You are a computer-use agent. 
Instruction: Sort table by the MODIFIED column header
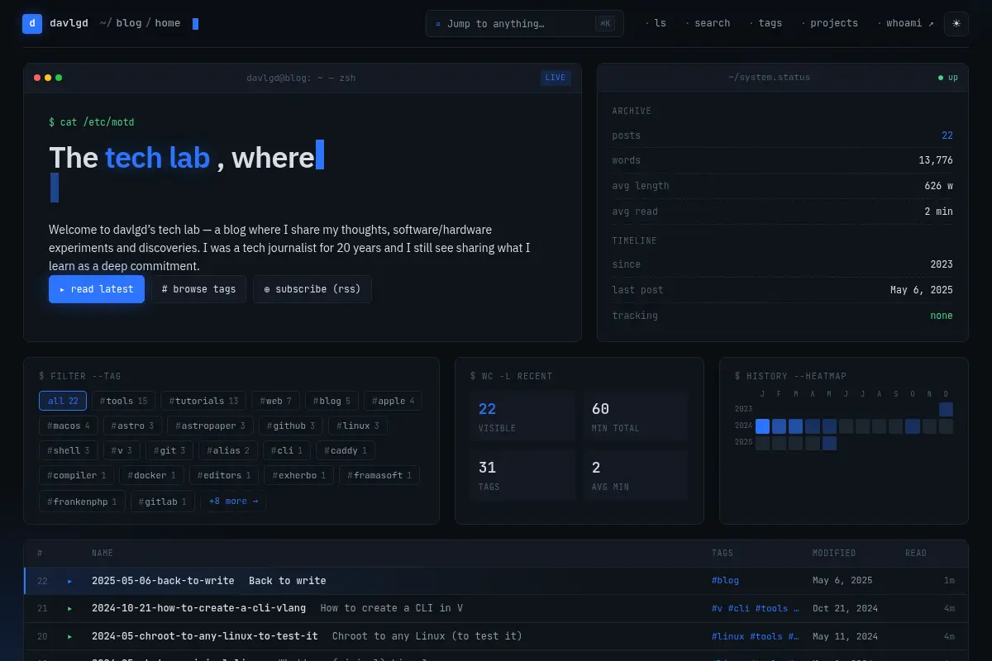coord(834,553)
